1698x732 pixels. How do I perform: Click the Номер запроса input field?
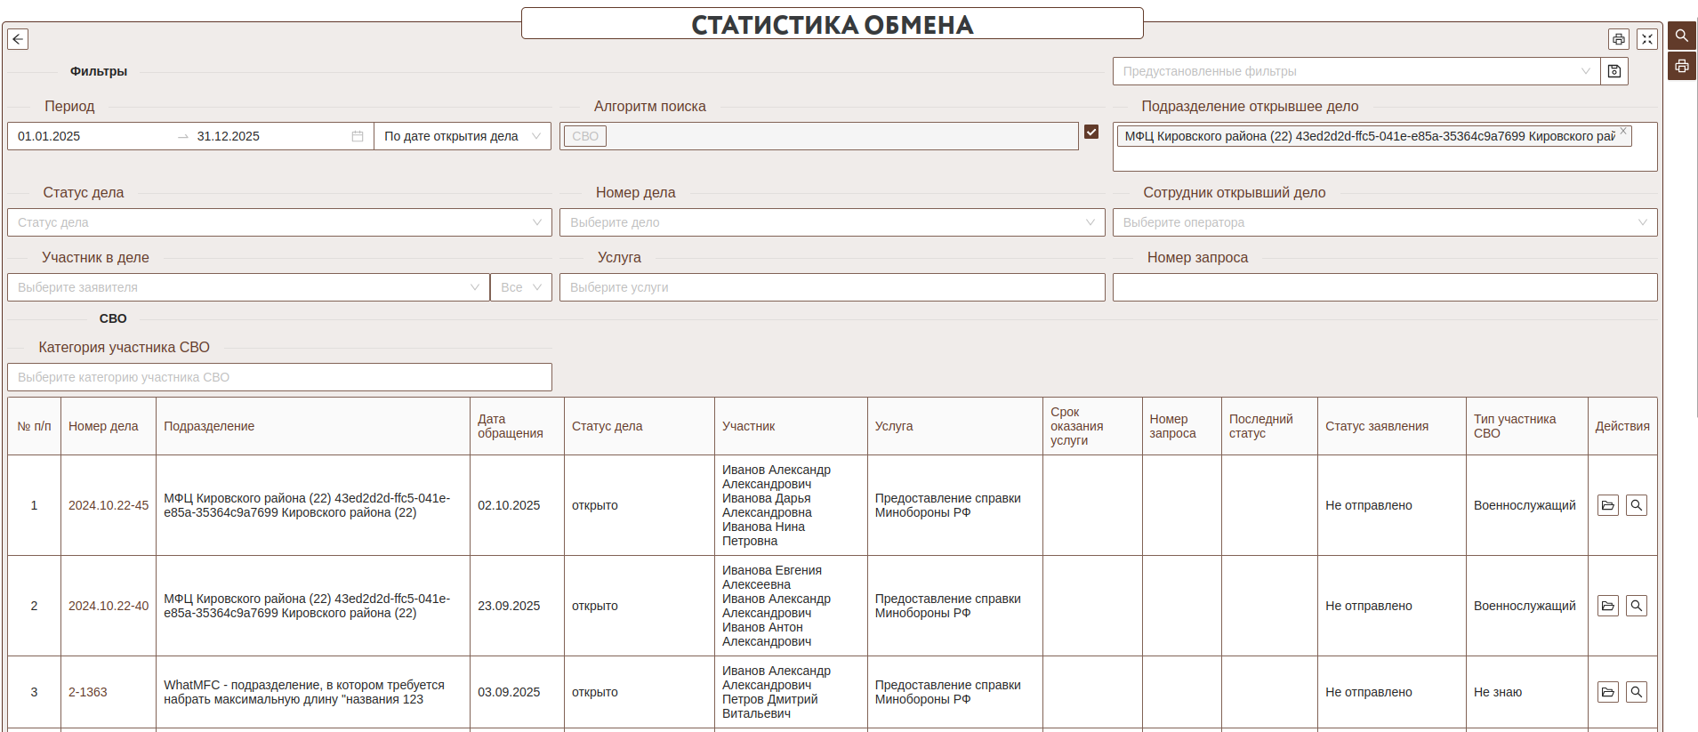click(x=1384, y=287)
